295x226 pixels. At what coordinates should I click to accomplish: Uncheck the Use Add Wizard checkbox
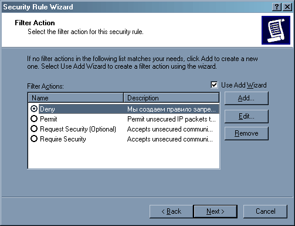coord(214,85)
